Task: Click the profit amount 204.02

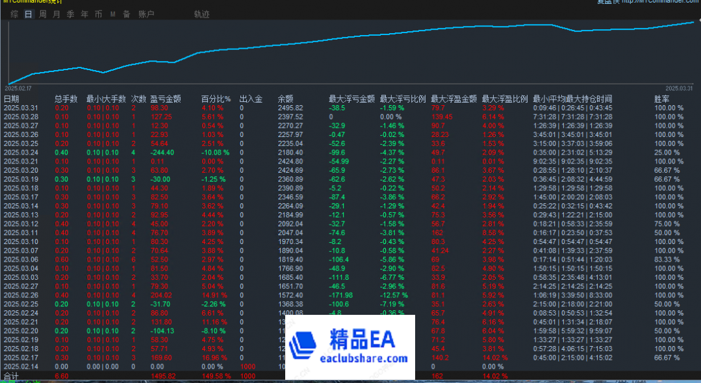Action: (x=161, y=295)
